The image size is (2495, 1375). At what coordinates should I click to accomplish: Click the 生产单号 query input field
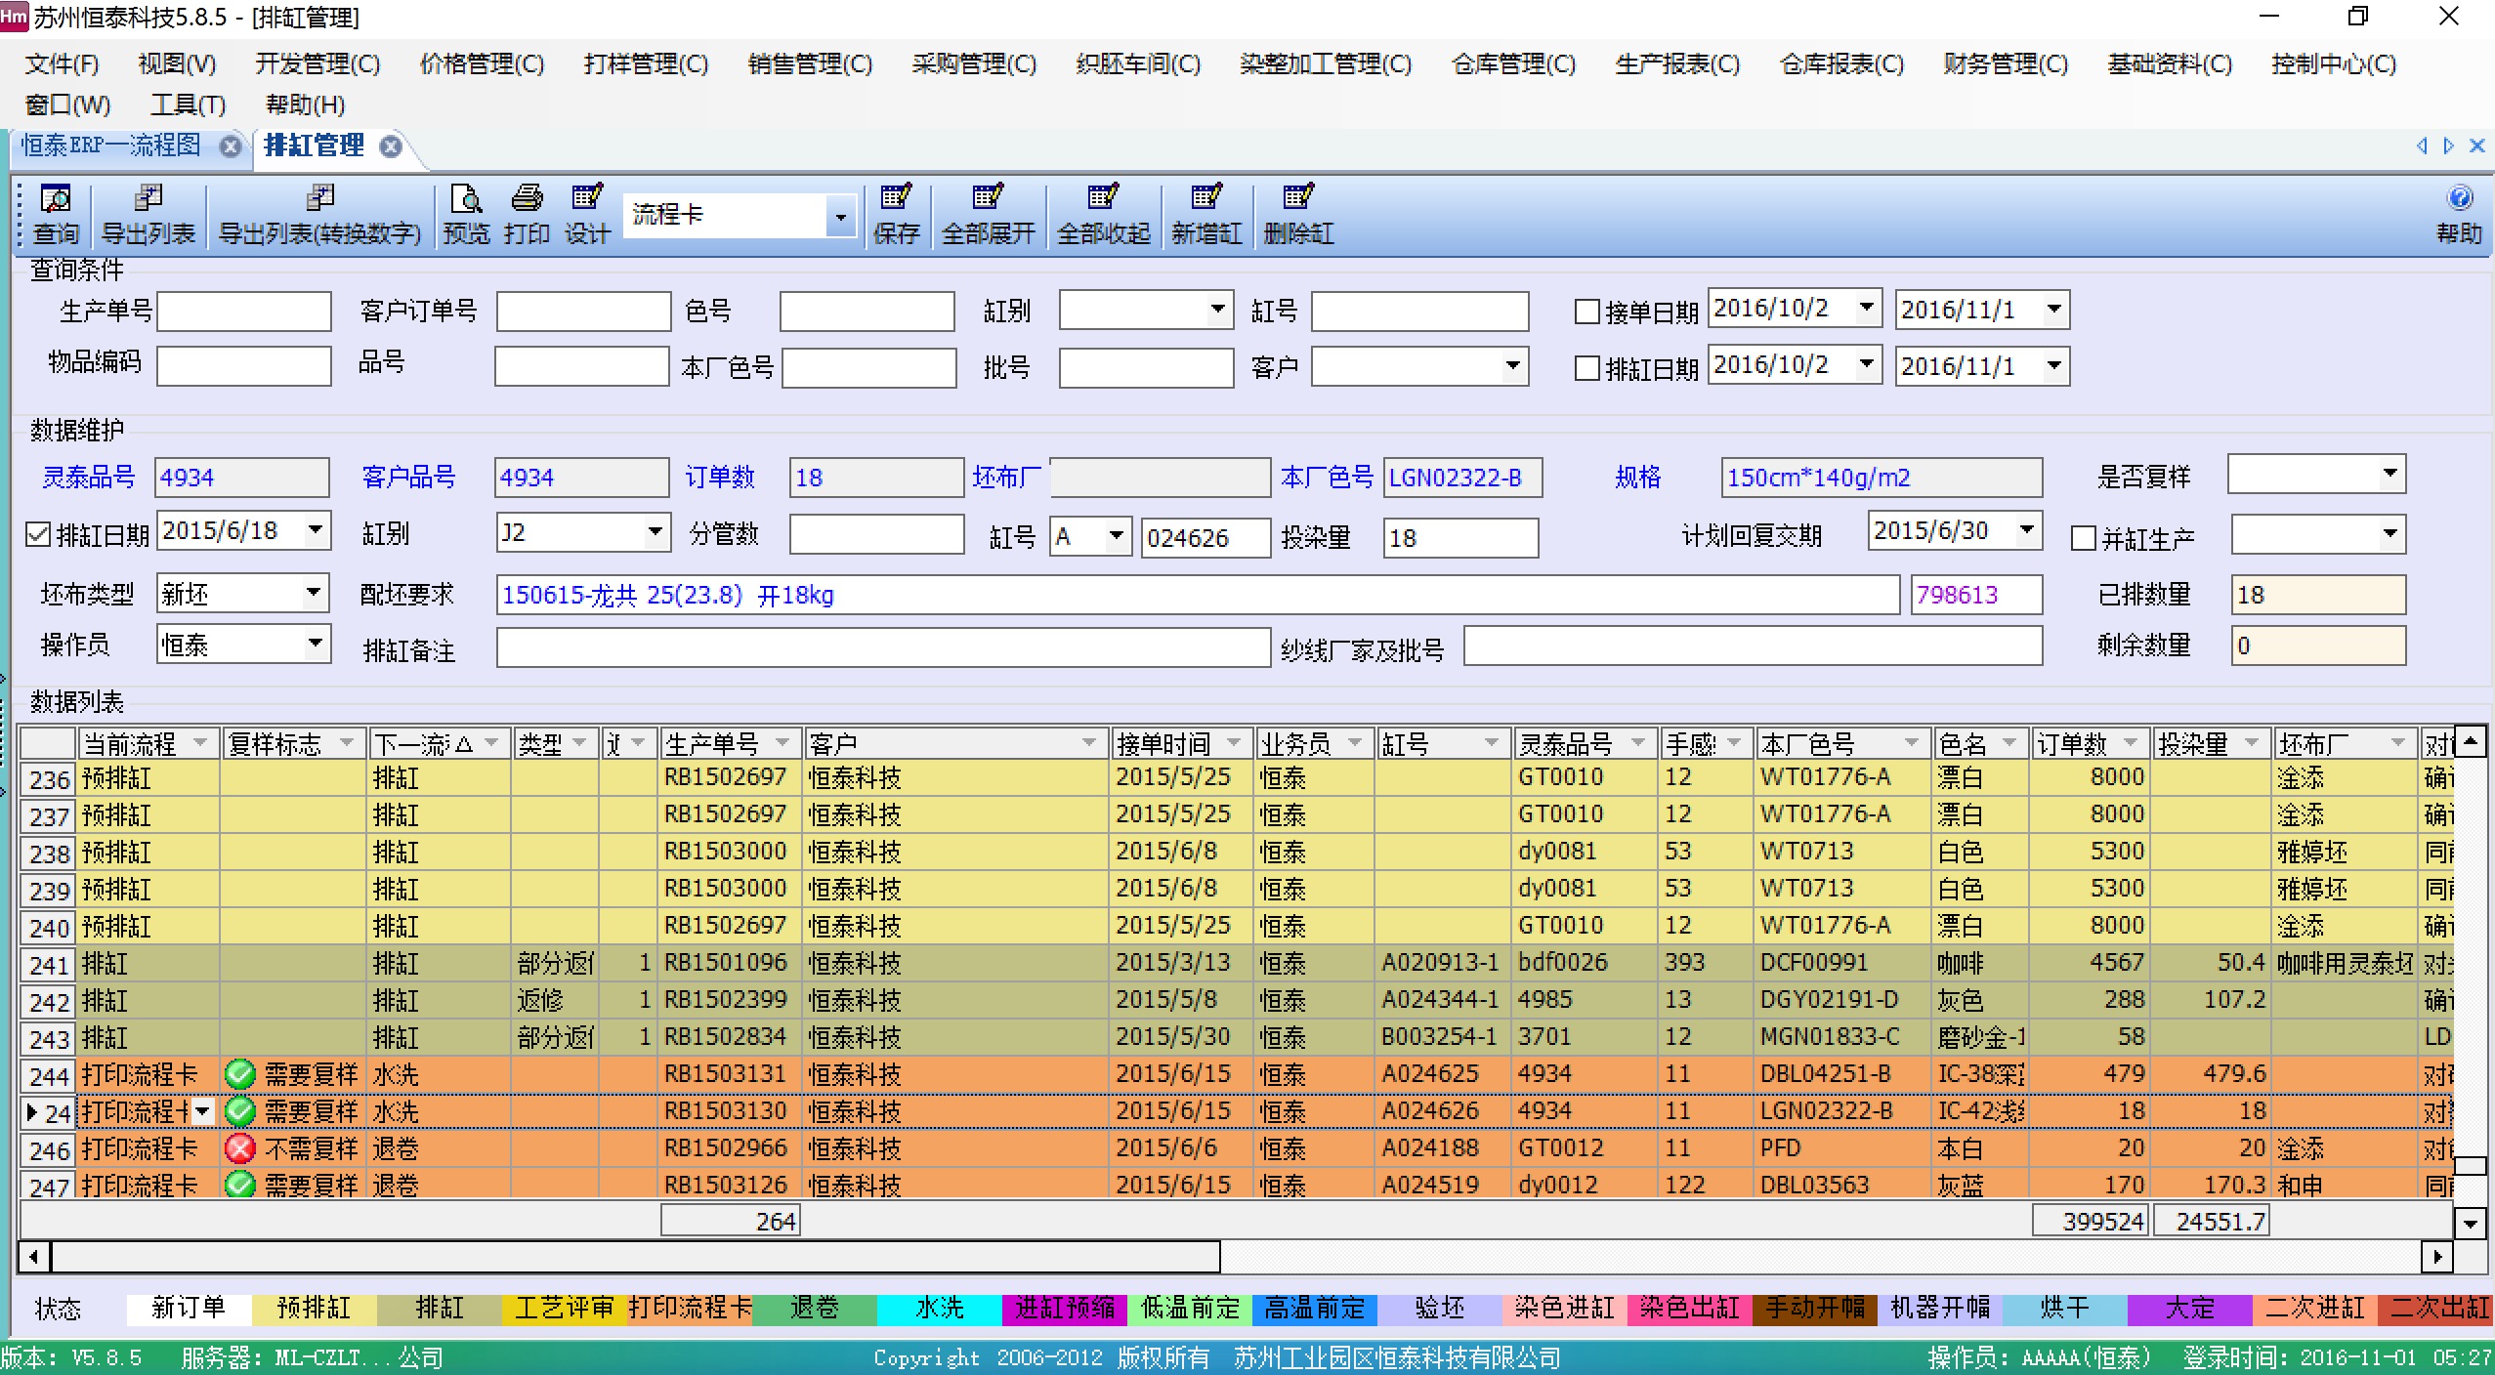(x=244, y=312)
